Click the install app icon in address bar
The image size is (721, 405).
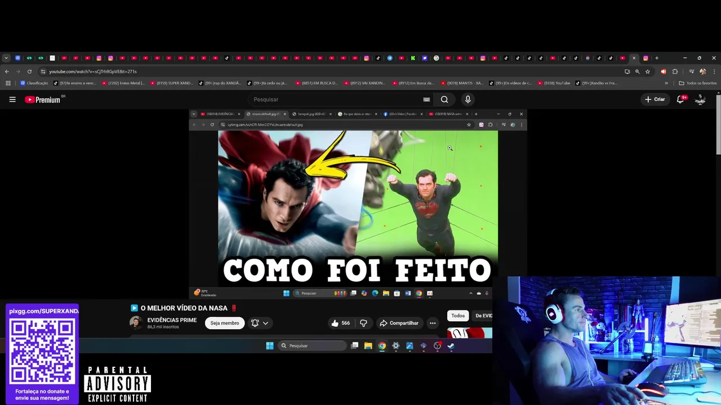pos(627,71)
